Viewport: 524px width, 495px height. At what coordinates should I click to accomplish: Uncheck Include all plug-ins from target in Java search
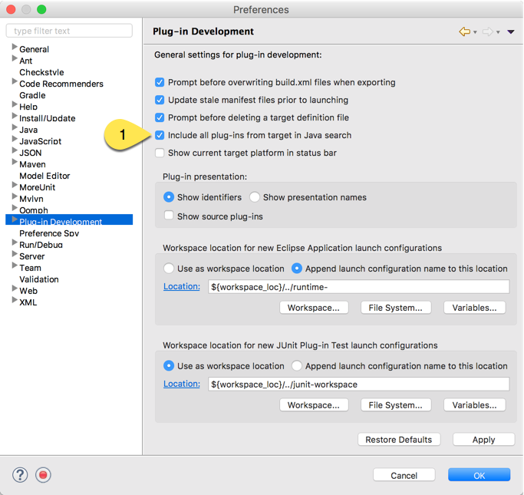point(160,135)
